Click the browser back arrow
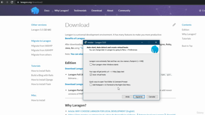The height and width of the screenshot is (115, 205). (2, 2)
